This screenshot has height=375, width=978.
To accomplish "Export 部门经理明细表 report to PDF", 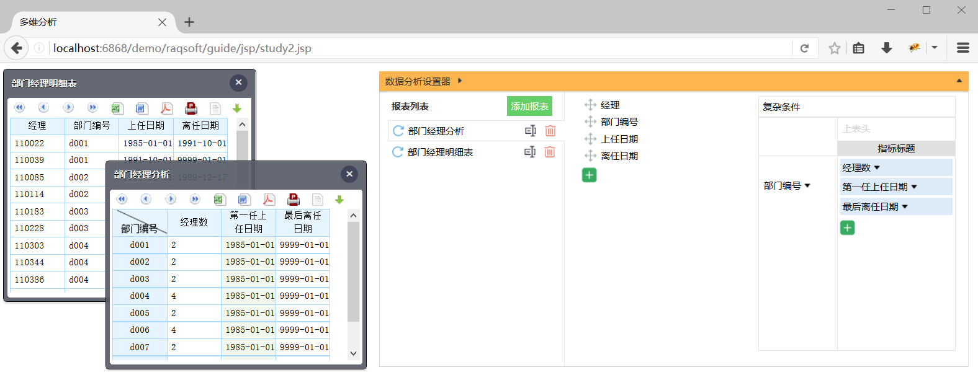I will coord(166,108).
